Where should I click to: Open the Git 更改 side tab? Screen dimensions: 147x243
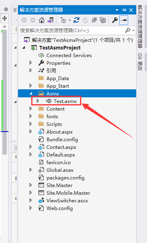tap(140, 62)
